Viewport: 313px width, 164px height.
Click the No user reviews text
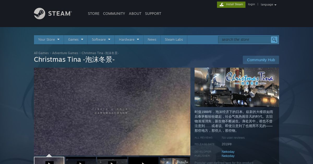click(233, 138)
